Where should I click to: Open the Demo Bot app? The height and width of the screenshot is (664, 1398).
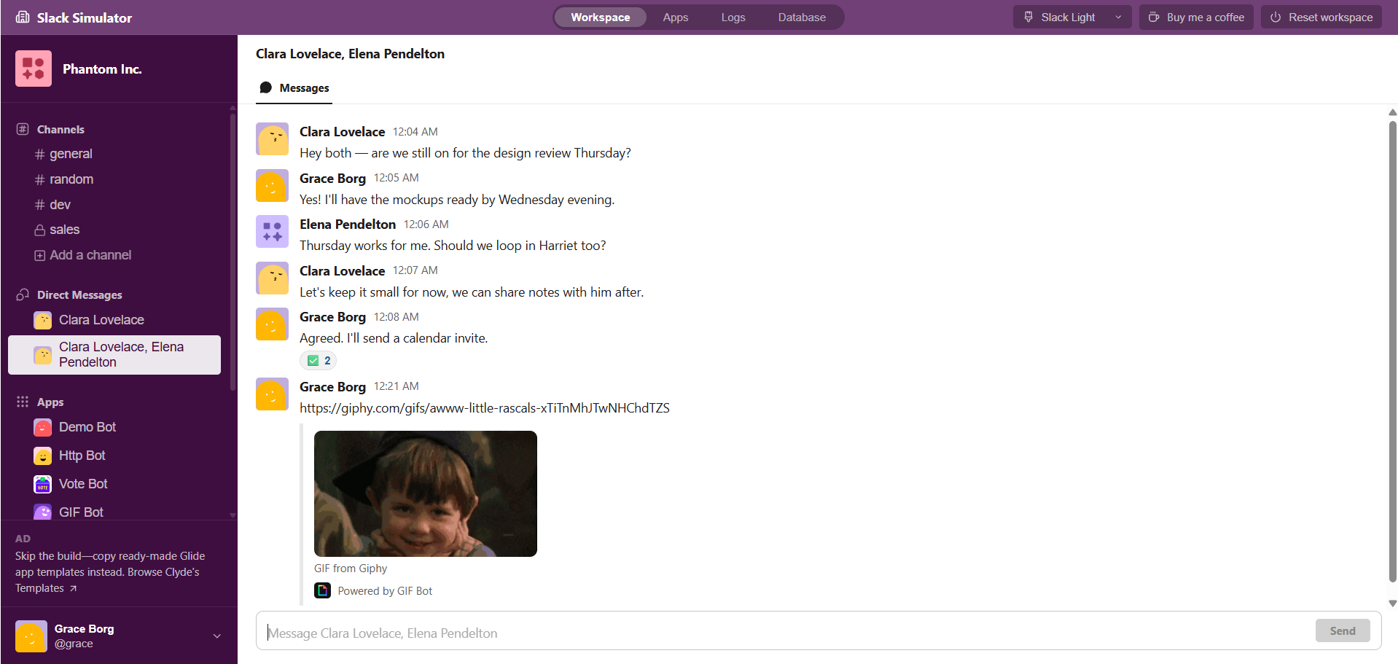click(x=87, y=427)
